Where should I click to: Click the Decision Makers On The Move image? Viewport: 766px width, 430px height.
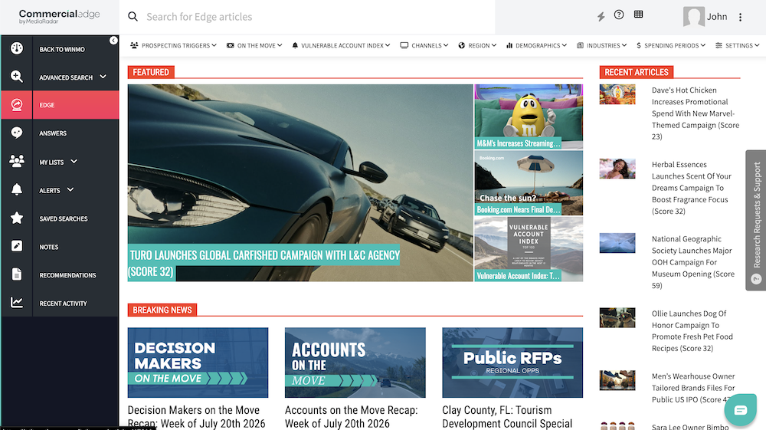(x=198, y=363)
